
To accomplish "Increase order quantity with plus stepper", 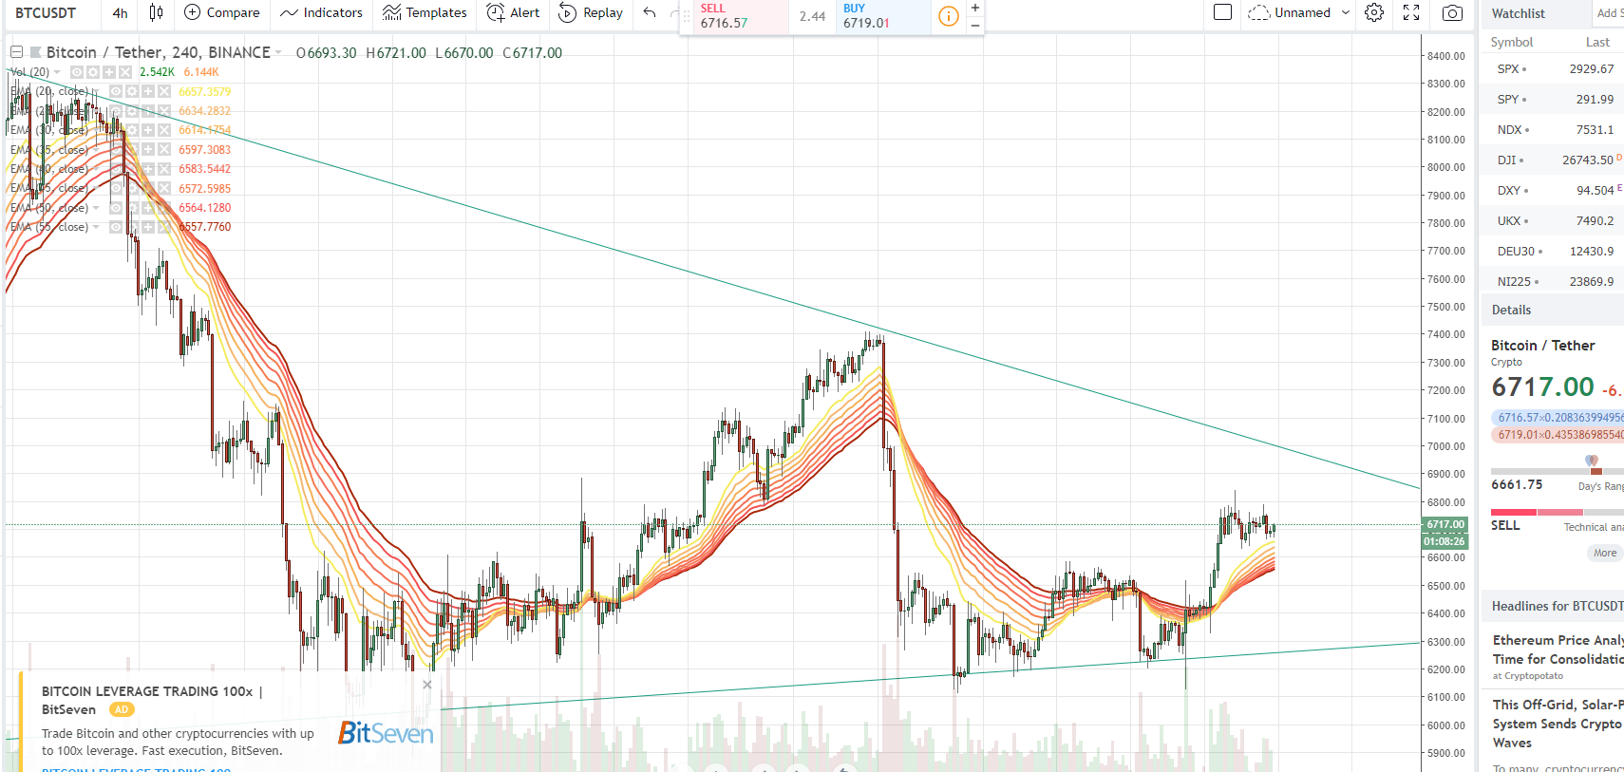I will [975, 8].
